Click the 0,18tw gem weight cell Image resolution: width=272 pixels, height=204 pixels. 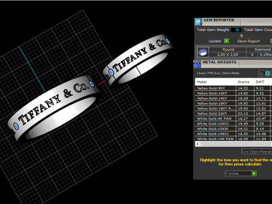(265, 54)
